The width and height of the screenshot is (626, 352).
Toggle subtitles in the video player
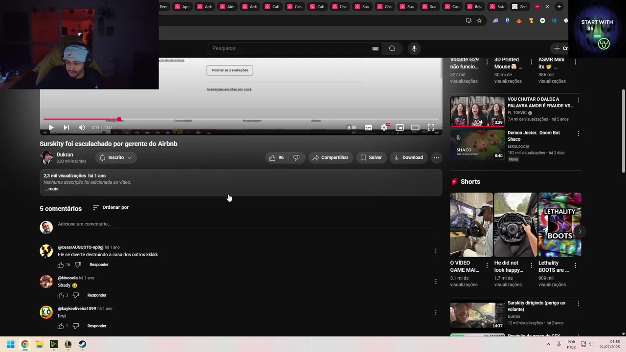(x=368, y=128)
